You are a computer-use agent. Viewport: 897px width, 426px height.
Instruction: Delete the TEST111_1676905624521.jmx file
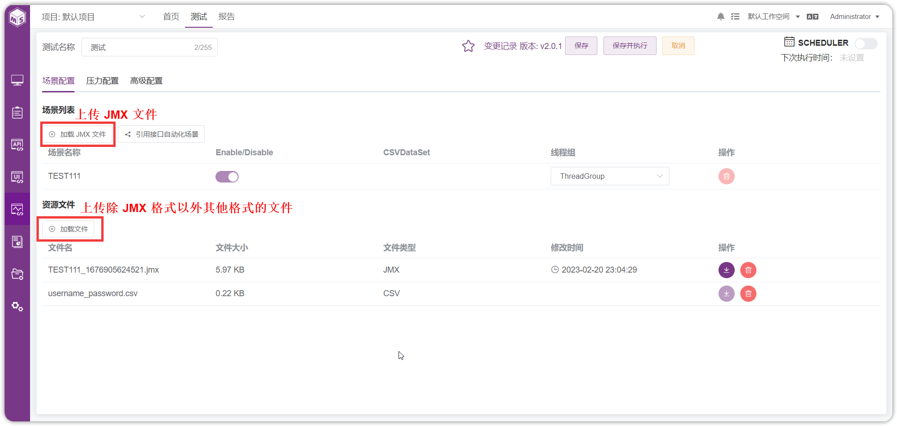click(x=748, y=270)
